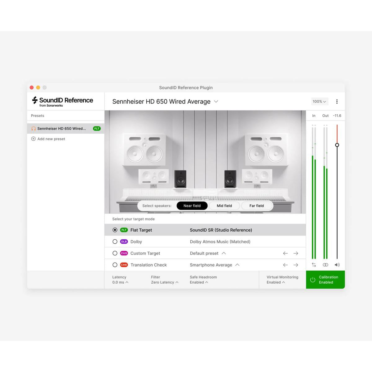Select the Custom Target radio button
Image resolution: width=372 pixels, height=372 pixels.
(x=115, y=253)
